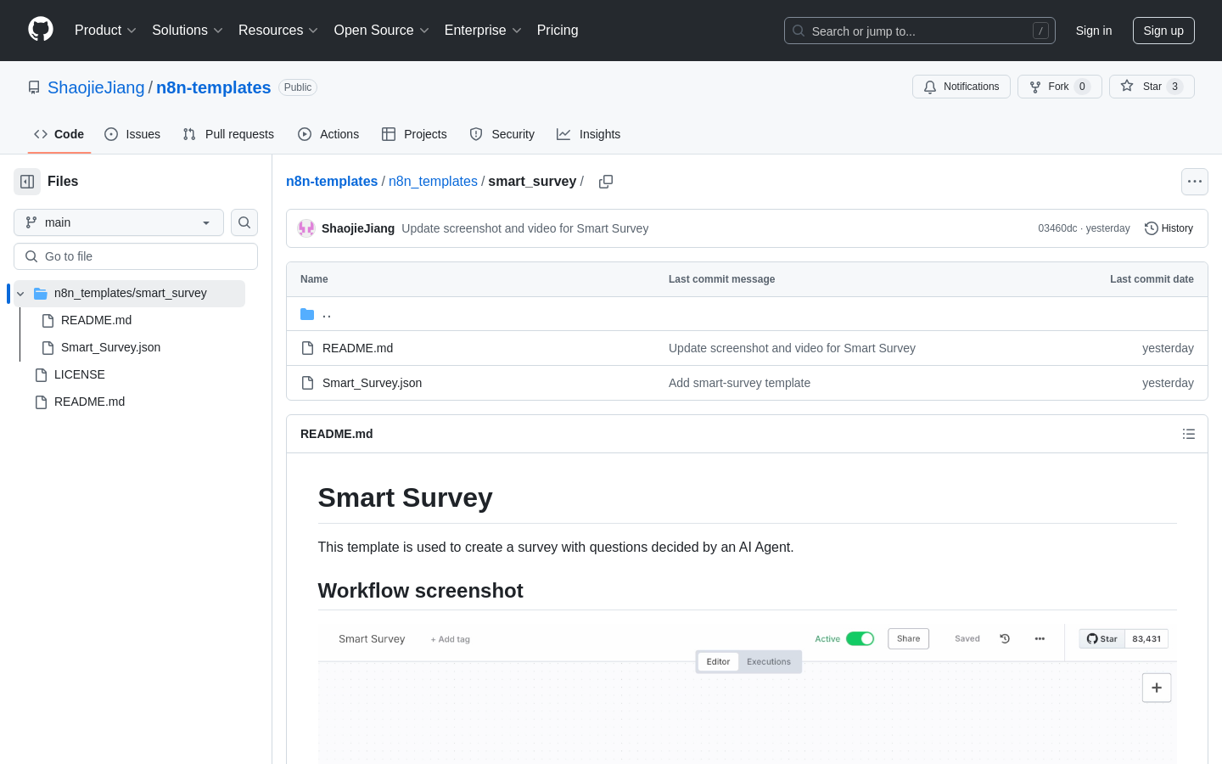The width and height of the screenshot is (1222, 764).
Task: Switch to the Security tab
Action: point(502,134)
